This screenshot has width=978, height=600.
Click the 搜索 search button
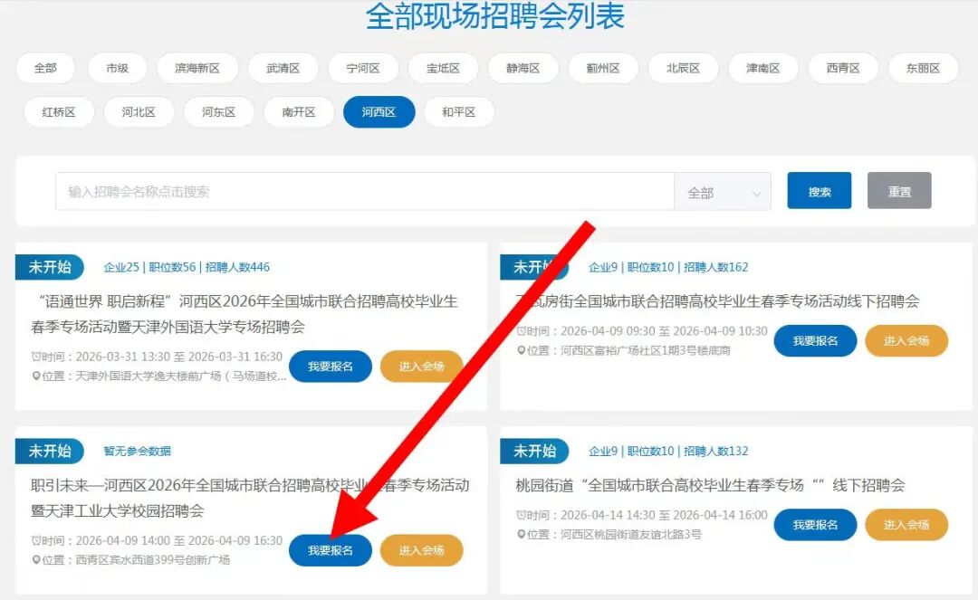pyautogui.click(x=819, y=191)
